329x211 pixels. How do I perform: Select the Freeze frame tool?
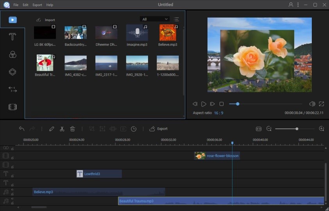click(x=123, y=129)
